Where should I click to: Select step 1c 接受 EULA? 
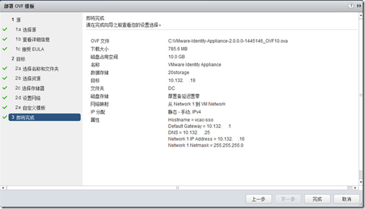point(30,49)
